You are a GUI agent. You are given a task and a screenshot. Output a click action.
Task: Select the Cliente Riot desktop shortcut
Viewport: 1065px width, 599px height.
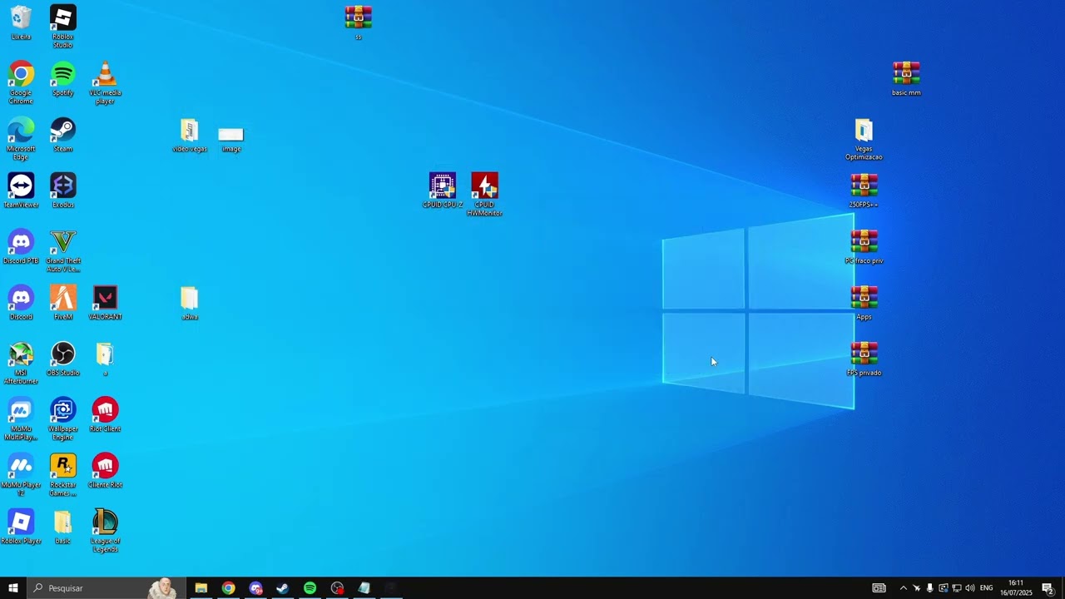[105, 471]
